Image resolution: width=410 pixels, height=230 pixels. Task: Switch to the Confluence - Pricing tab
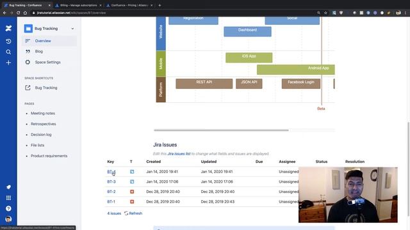pos(129,5)
